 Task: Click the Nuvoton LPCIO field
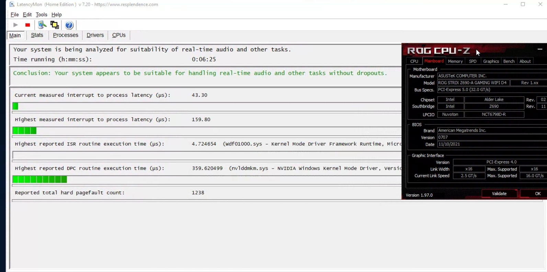tap(451, 115)
